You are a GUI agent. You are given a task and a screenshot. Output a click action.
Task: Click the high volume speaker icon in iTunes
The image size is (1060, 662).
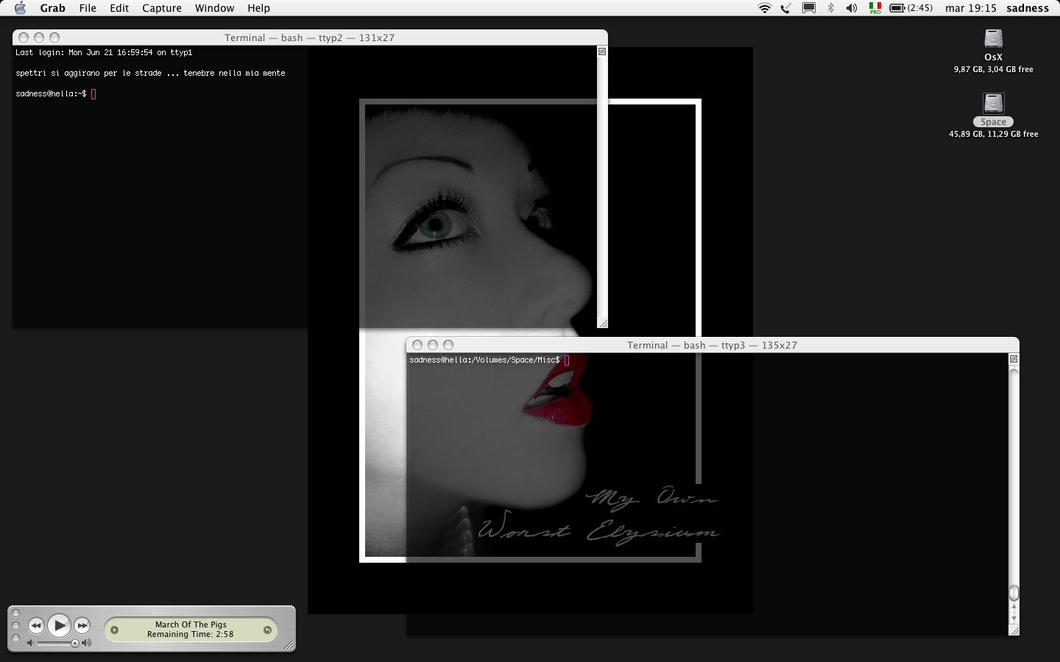[87, 644]
